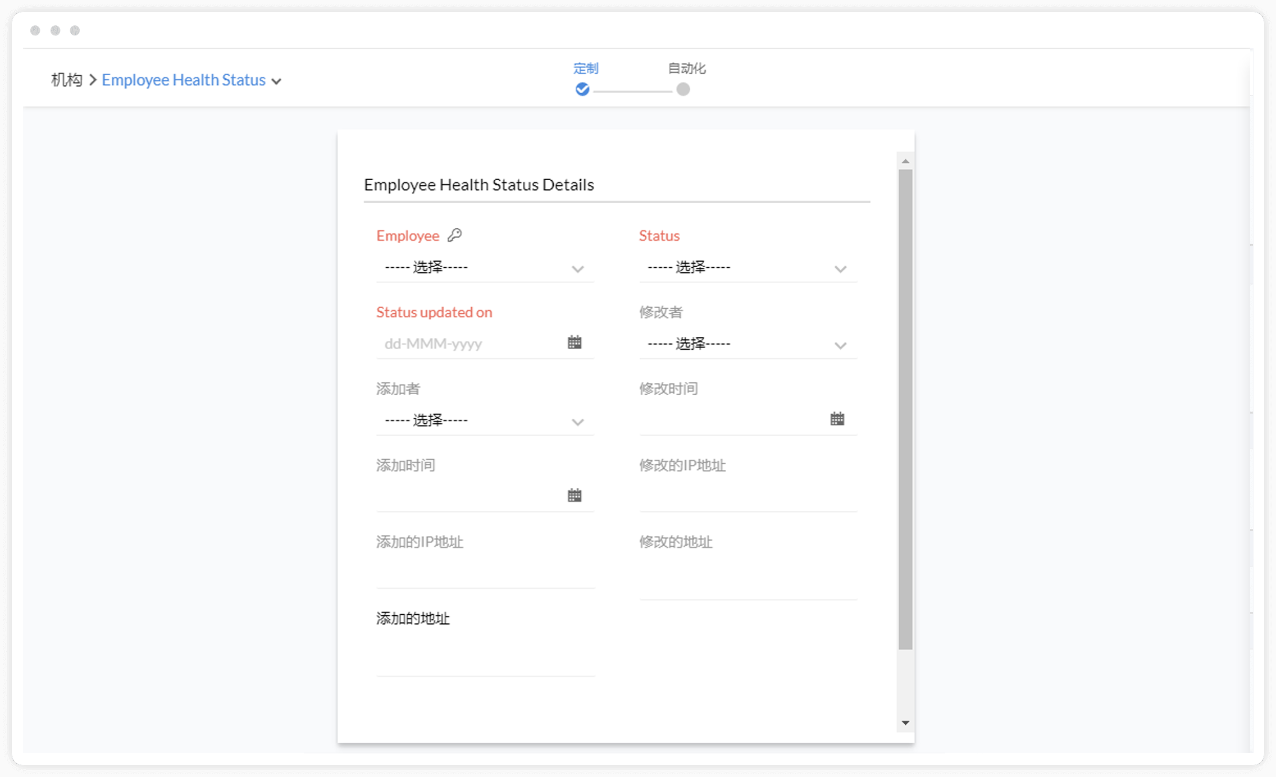Viewport: 1276px width, 777px height.
Task: Expand the Employee Health Status breadcrumb chevron
Action: point(276,81)
